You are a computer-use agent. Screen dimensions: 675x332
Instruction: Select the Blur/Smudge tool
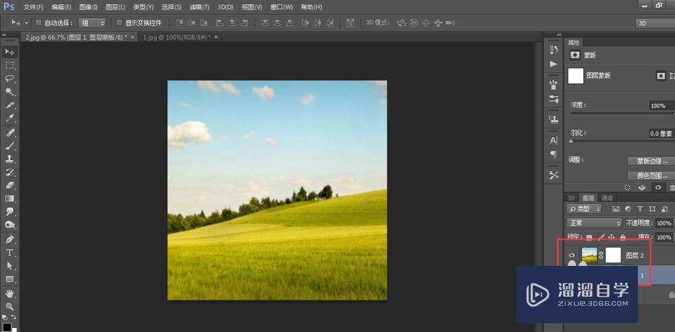9,211
